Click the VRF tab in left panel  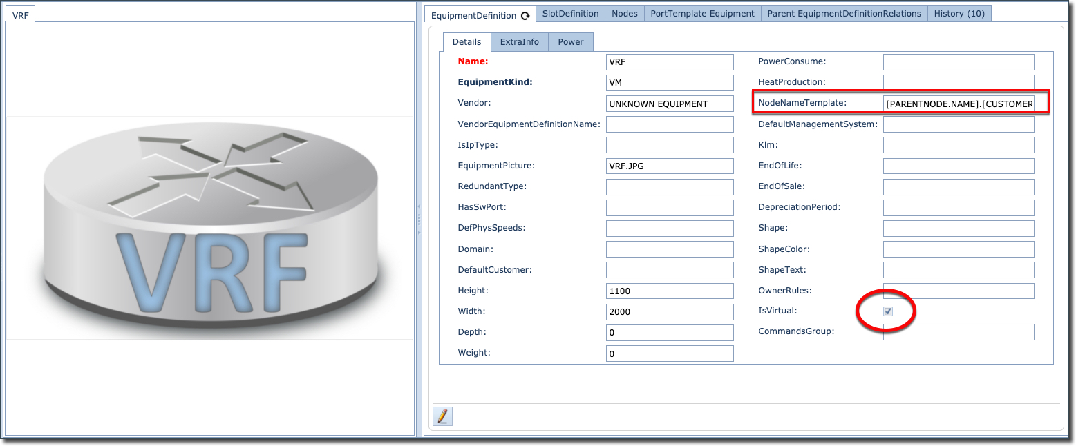click(21, 14)
